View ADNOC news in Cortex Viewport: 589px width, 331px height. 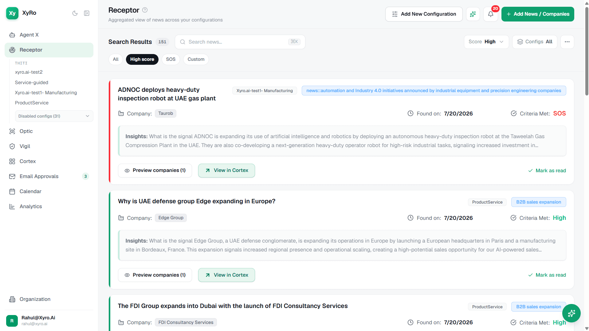226,170
